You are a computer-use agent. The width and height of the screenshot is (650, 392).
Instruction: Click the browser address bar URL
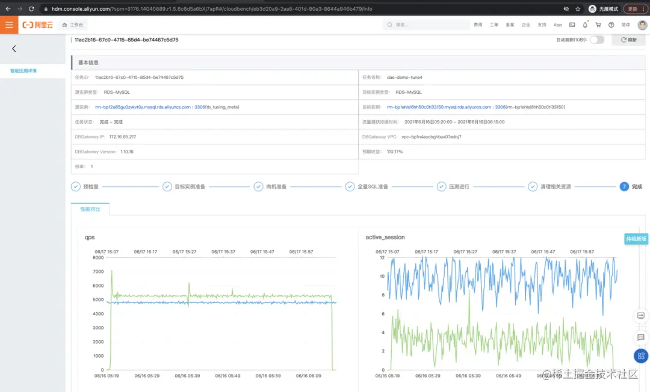[x=211, y=8]
